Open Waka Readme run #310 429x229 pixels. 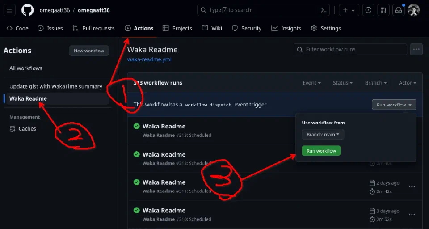pyautogui.click(x=164, y=211)
